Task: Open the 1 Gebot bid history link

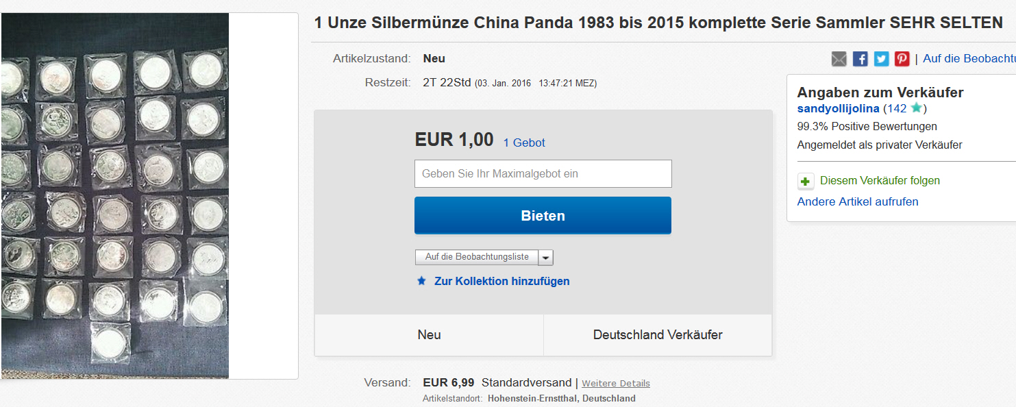Action: (524, 143)
